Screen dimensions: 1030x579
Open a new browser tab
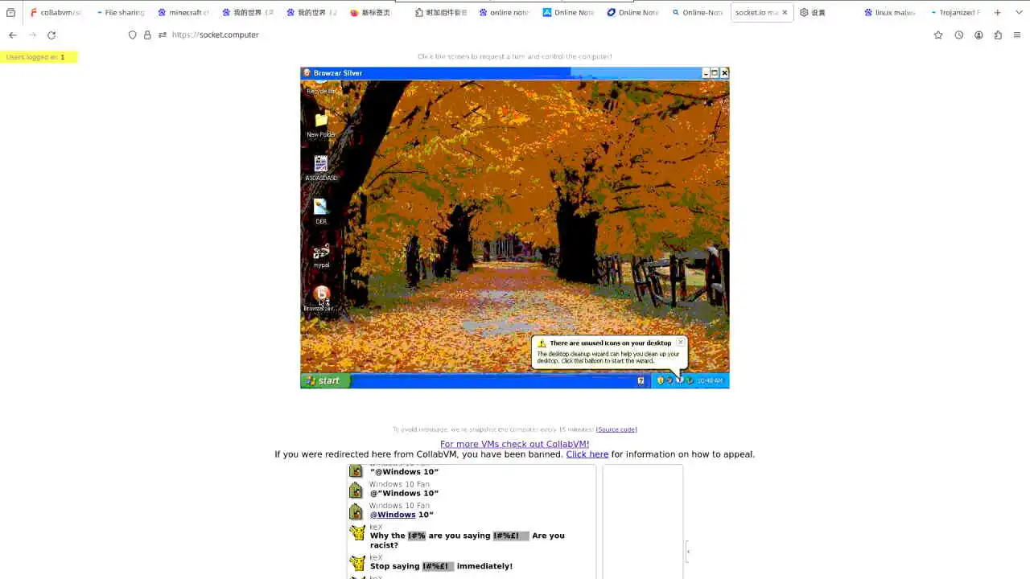click(x=998, y=13)
